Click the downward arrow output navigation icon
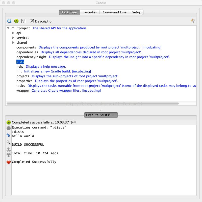202x202 pixels. pyautogui.click(x=9, y=155)
